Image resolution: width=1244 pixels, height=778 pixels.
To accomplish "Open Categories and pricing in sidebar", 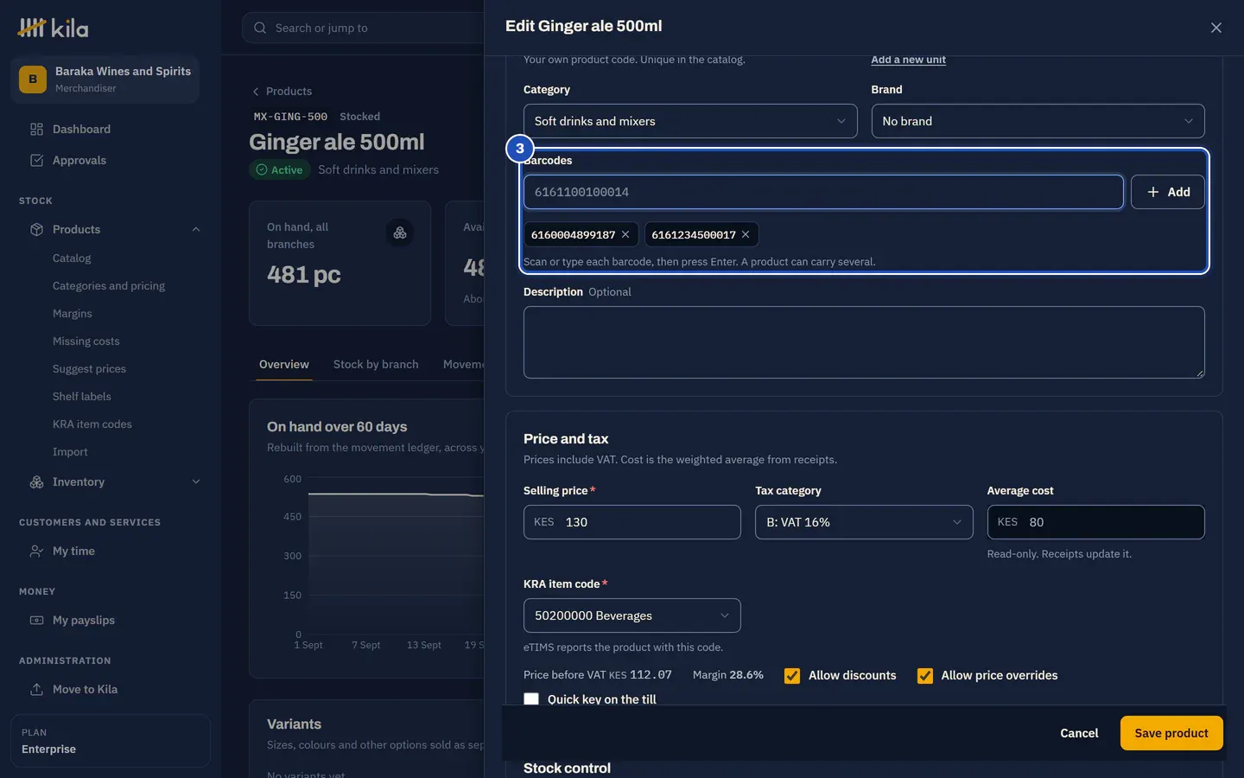I will (x=109, y=285).
